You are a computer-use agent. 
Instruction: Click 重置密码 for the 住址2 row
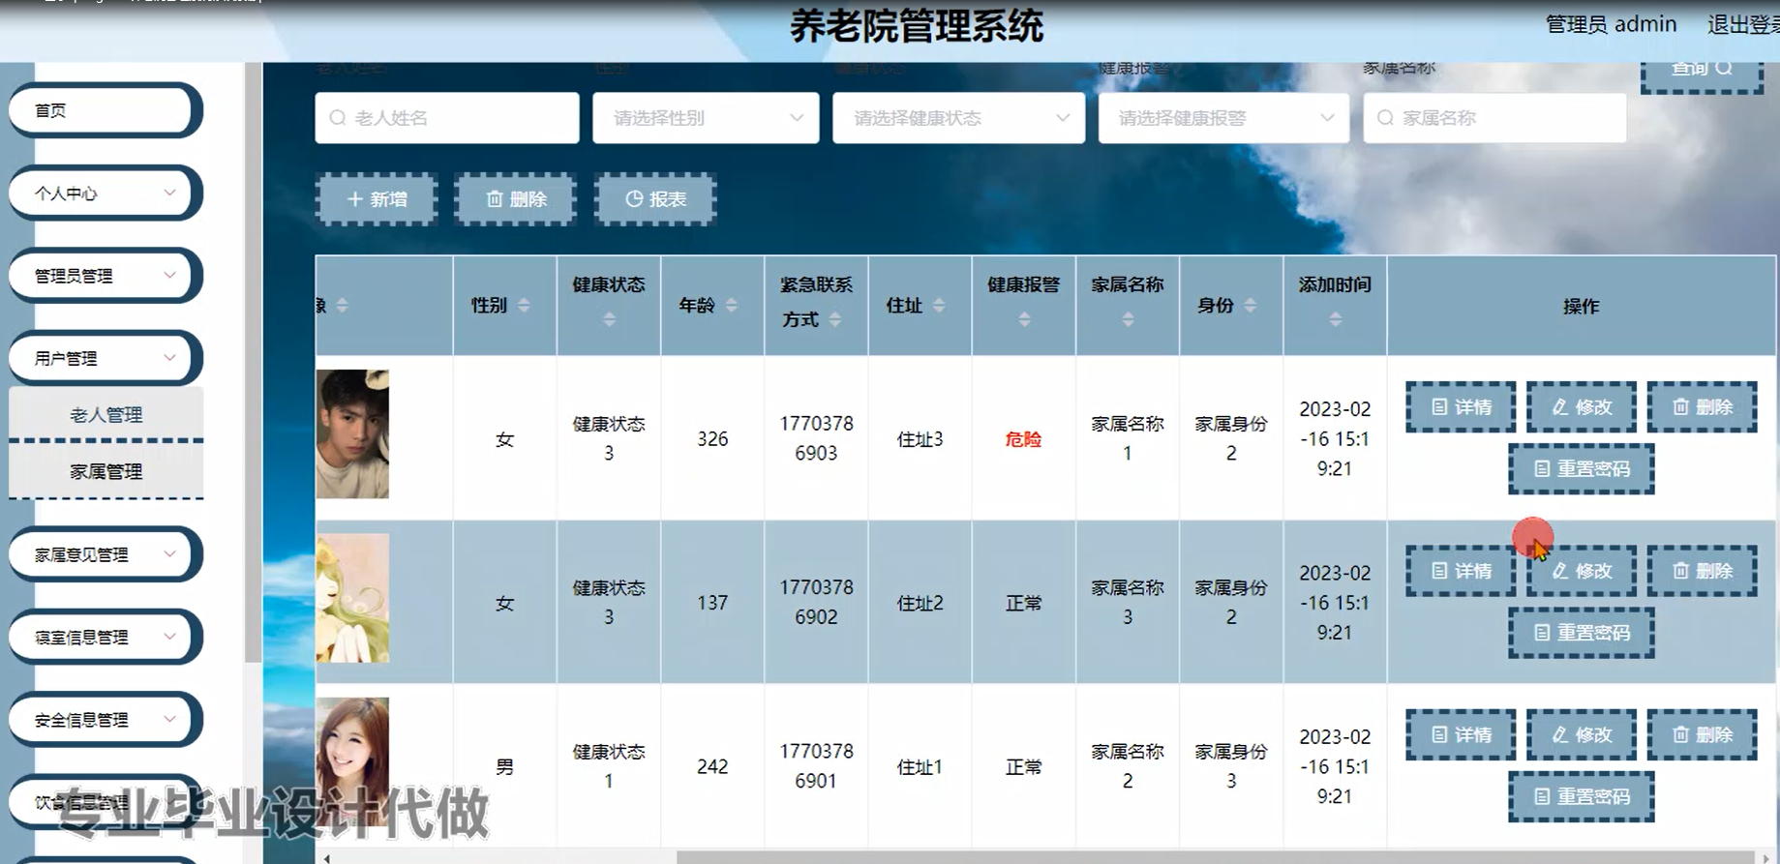(x=1582, y=633)
